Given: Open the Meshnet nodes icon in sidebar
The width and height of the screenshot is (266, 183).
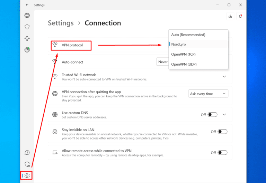Looking at the screenshot, I should tap(27, 38).
